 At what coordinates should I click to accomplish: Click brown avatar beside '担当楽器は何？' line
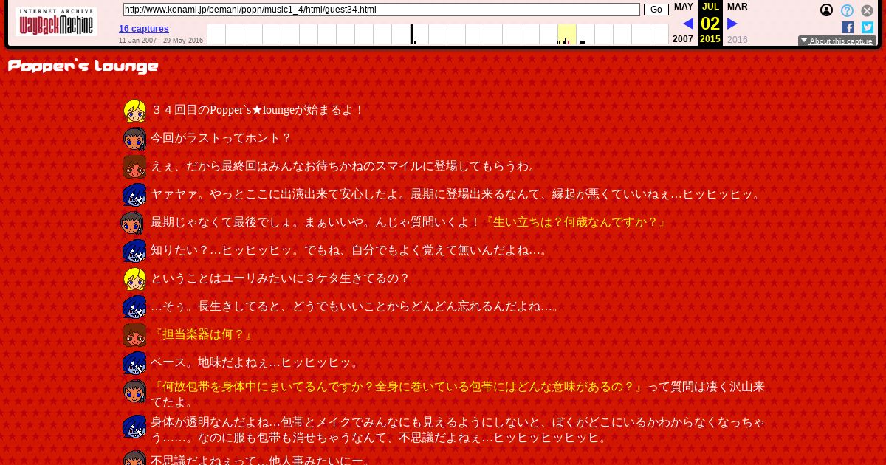pyautogui.click(x=134, y=335)
